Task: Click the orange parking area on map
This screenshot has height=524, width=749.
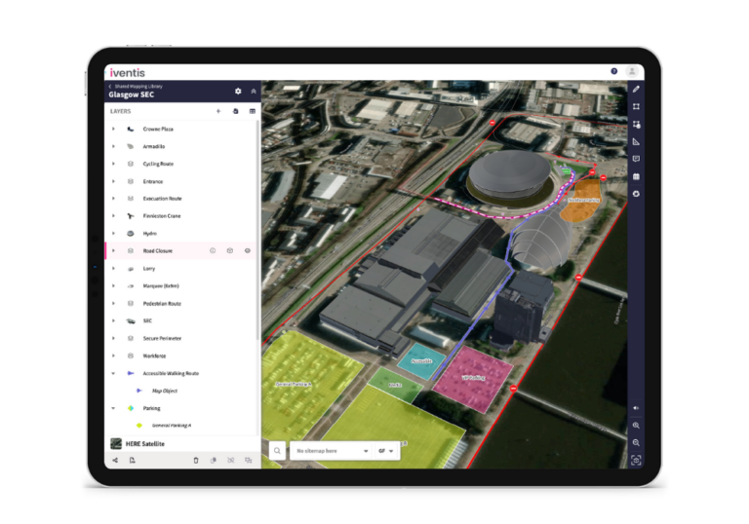Action: point(581,201)
